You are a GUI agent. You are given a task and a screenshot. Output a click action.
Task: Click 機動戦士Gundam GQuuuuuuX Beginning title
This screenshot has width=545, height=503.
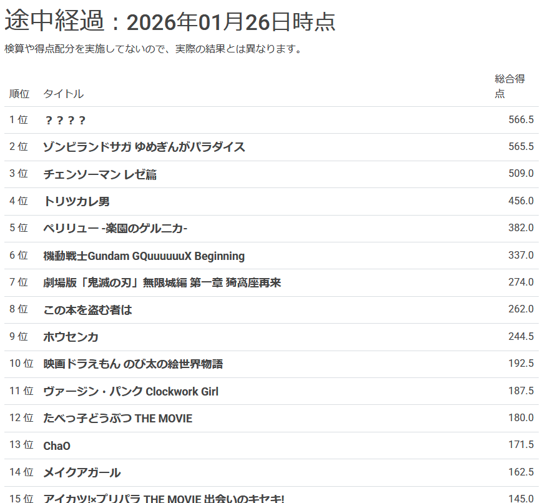tap(144, 256)
